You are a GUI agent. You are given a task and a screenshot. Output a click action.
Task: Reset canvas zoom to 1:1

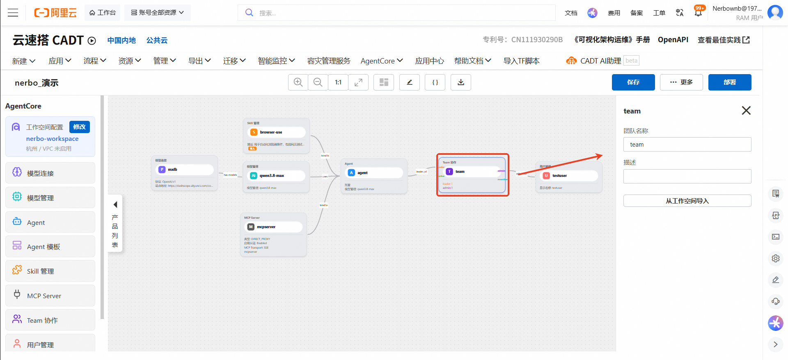point(338,82)
